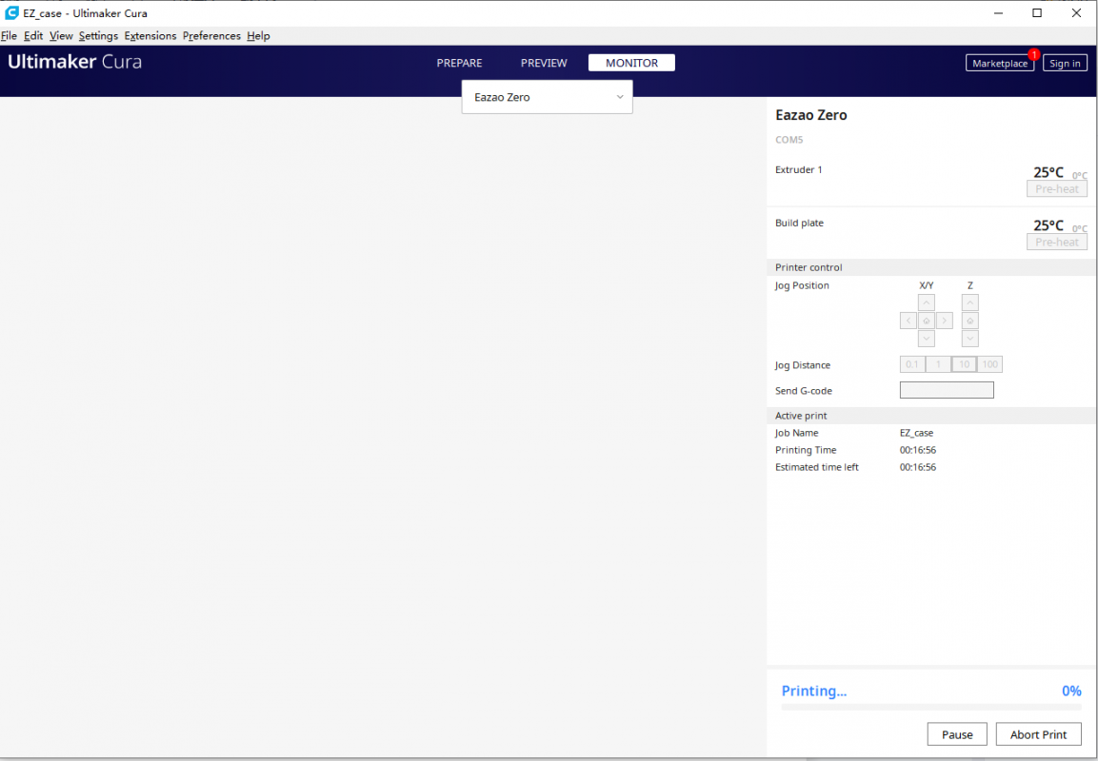This screenshot has height=761, width=1098.
Task: Home the Z axis
Action: coord(969,322)
